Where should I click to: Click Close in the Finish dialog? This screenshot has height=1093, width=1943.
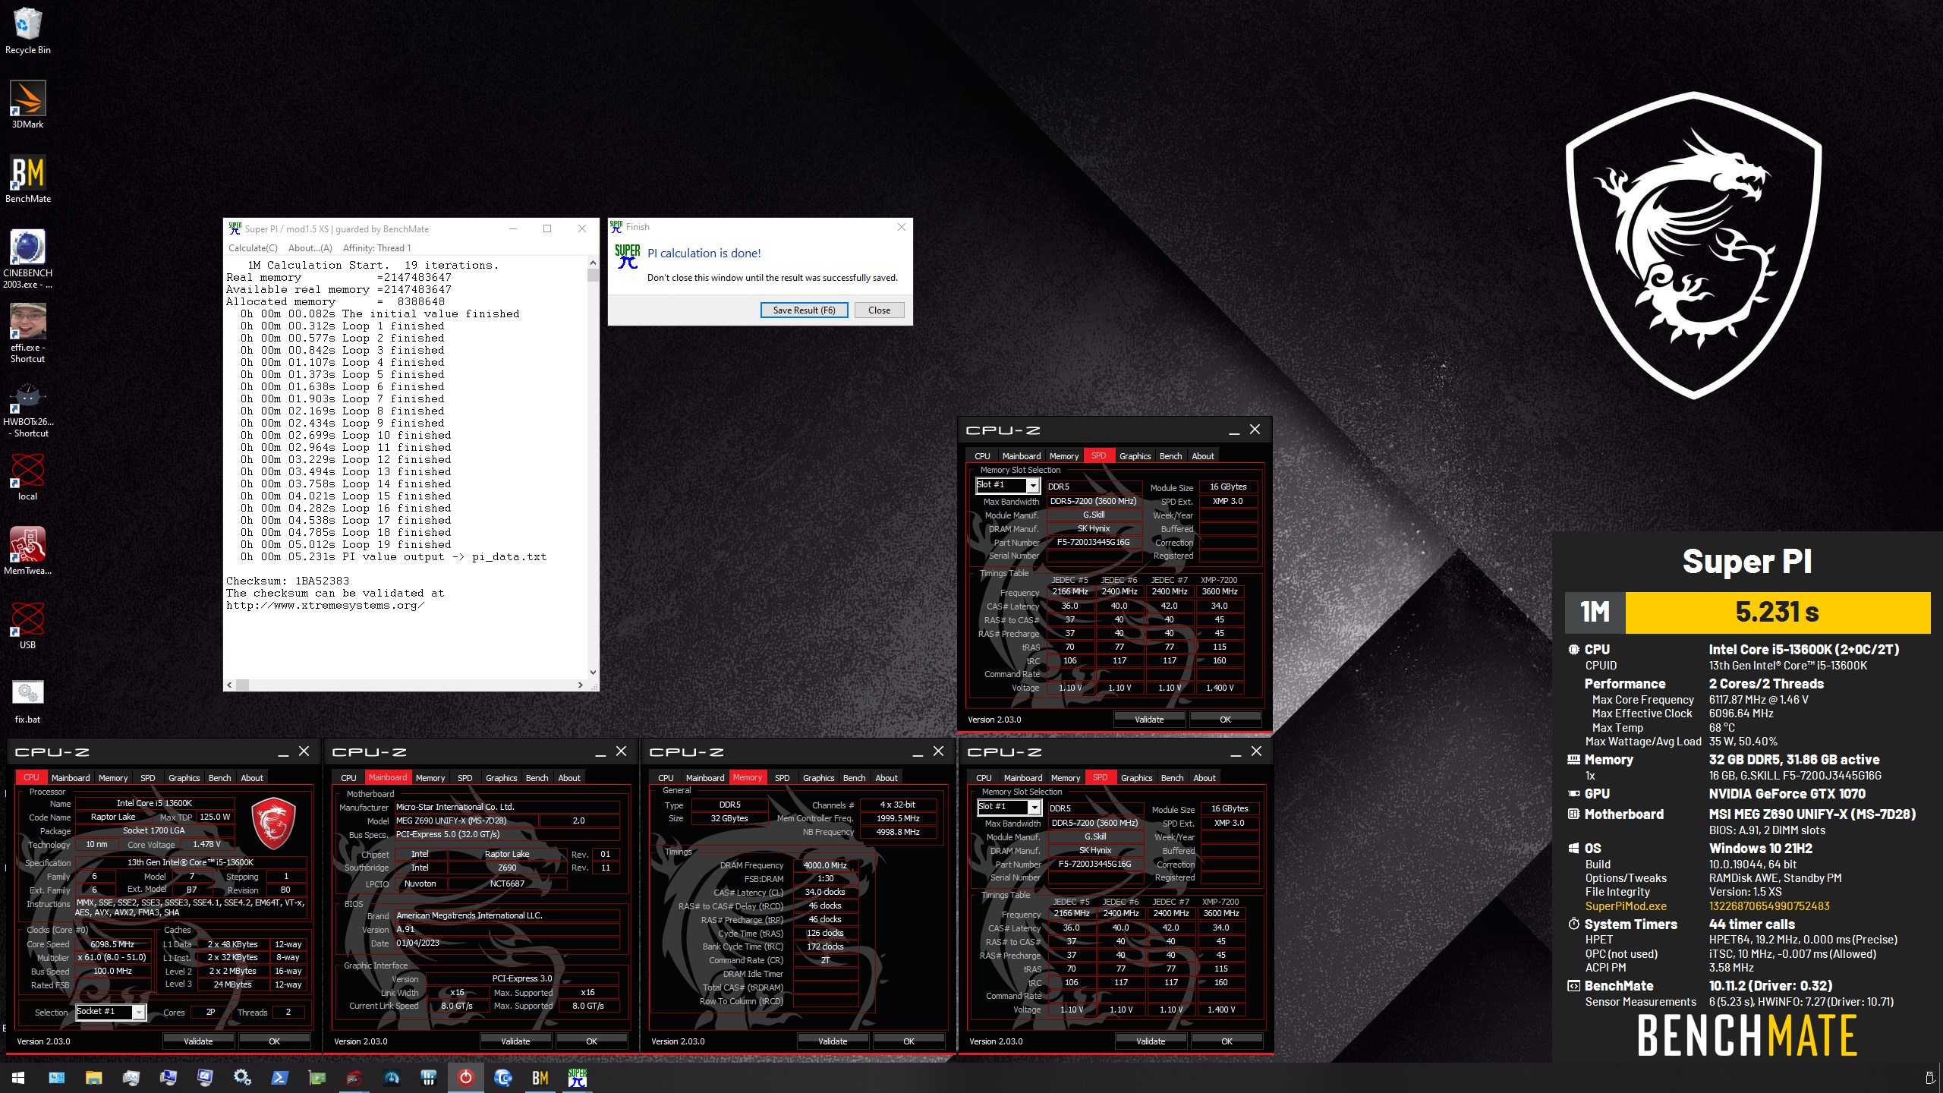click(879, 310)
